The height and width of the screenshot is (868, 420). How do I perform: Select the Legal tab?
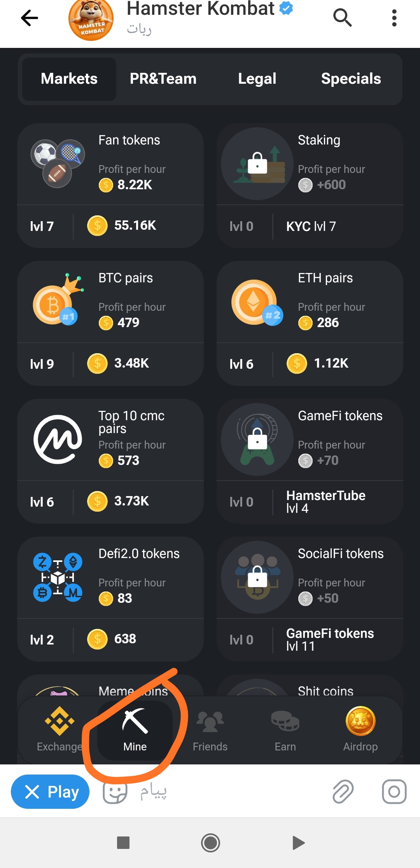257,79
